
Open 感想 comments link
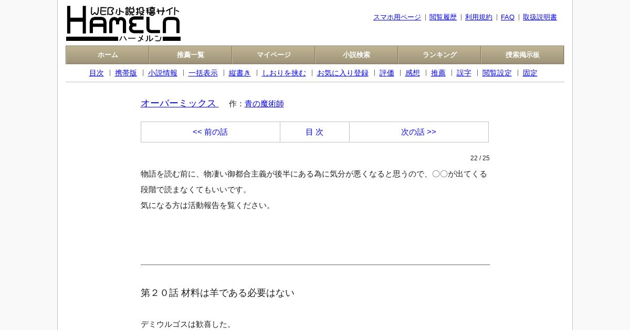click(413, 73)
